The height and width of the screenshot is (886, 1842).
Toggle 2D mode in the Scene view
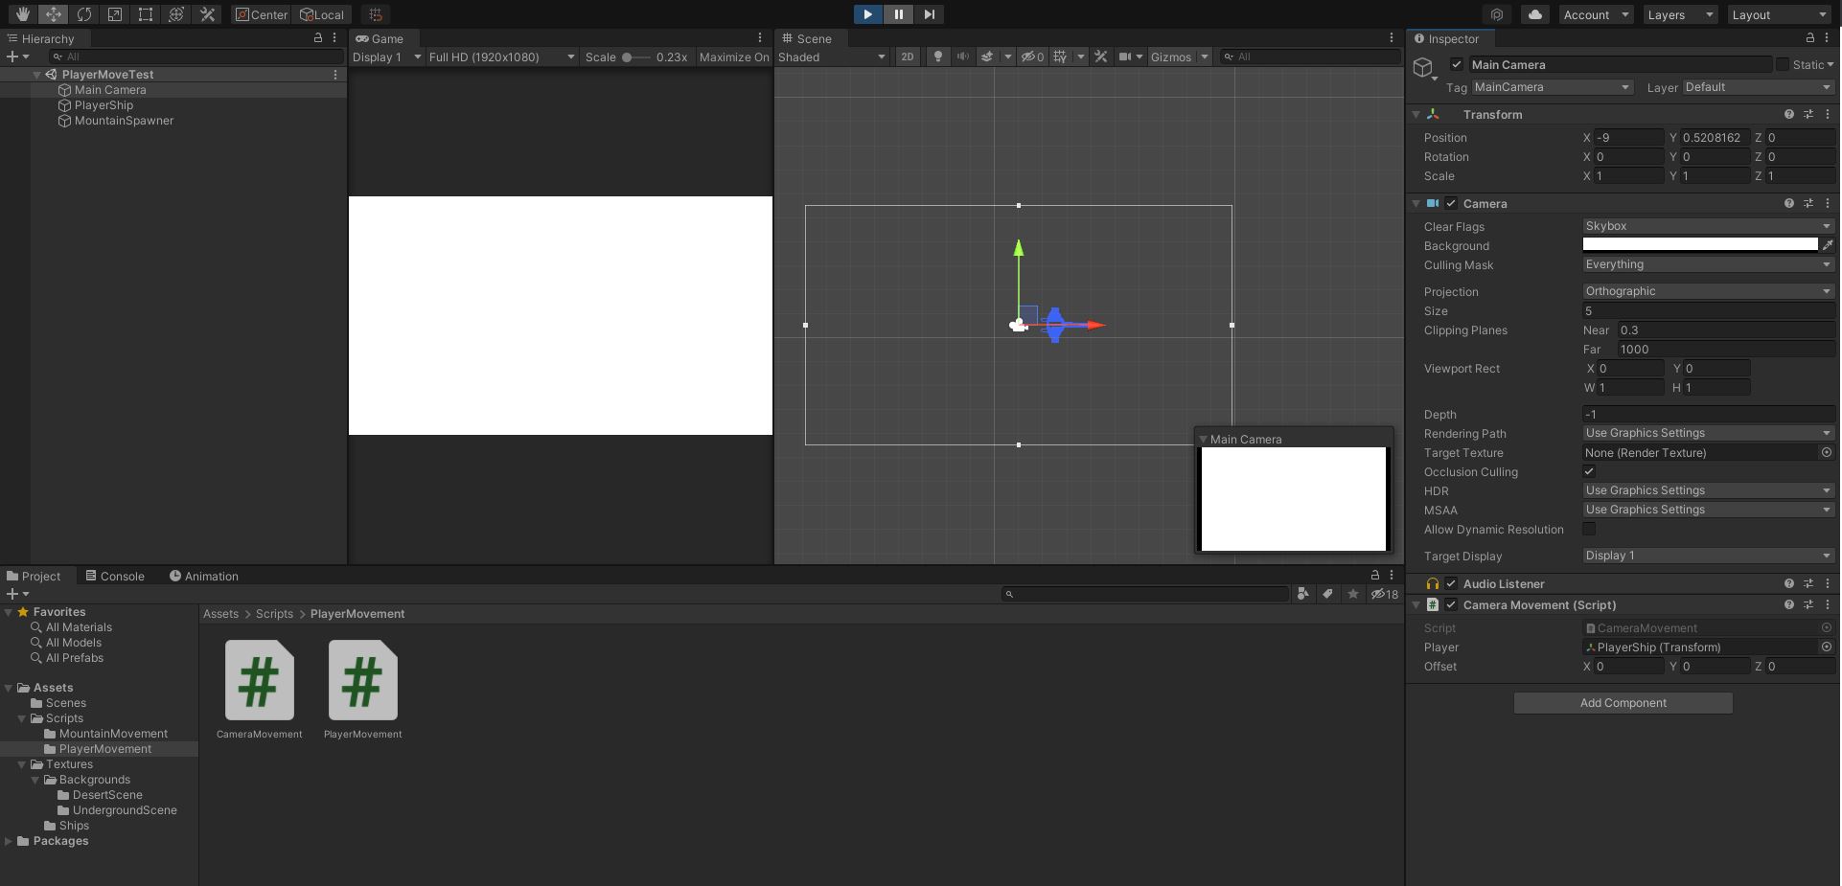[x=907, y=57]
